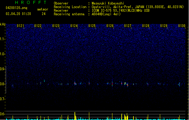Click the 0.6 kHz axis label

[2, 114]
